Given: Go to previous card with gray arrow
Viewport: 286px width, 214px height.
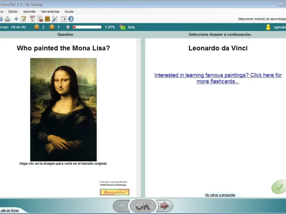Looking at the screenshot, I should tap(122, 206).
